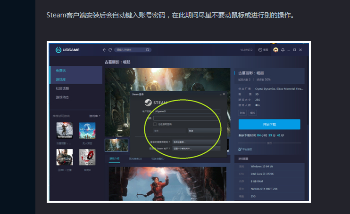Image resolution: width=350 pixels, height=214 pixels.
Task: Click create a new Steam account button
Action: point(196,148)
